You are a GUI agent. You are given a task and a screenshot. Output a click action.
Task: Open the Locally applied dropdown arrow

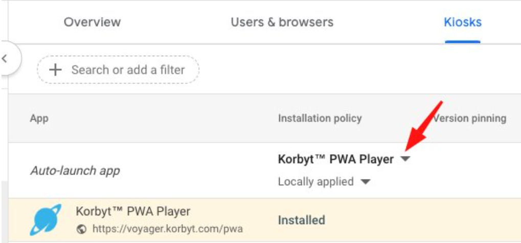[365, 182]
